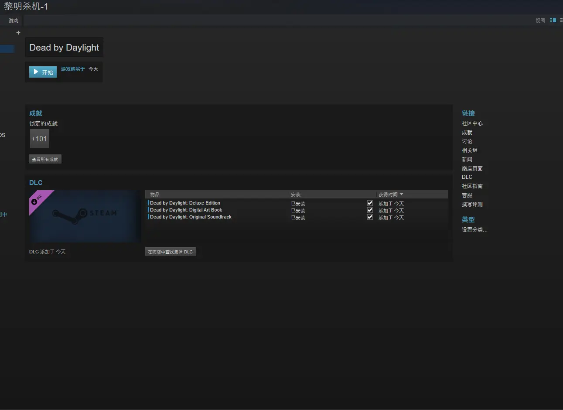
Task: Open 讨论 link
Action: point(467,141)
